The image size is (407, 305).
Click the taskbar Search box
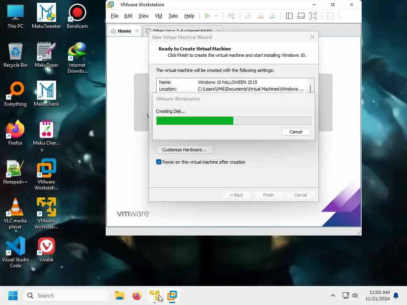click(66, 295)
